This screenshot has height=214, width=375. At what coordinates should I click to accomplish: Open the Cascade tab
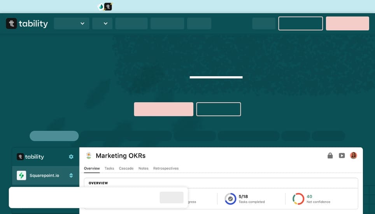pyautogui.click(x=126, y=168)
